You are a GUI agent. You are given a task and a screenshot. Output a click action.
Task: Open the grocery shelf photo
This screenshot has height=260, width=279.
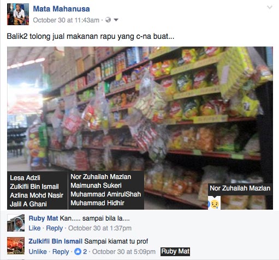[x=140, y=128]
